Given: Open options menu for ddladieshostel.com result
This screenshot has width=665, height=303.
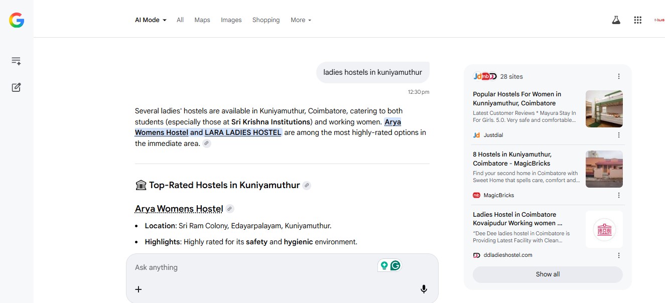Looking at the screenshot, I should [x=619, y=255].
